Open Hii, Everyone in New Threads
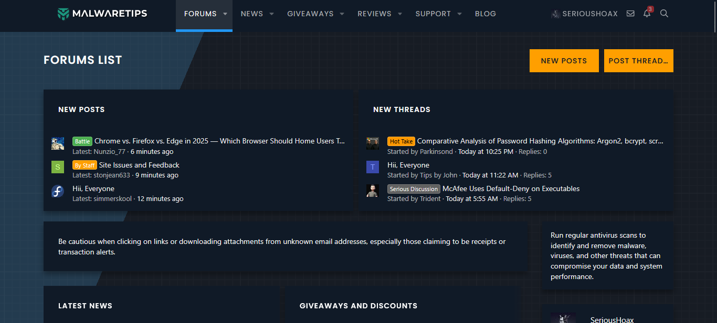 pyautogui.click(x=408, y=165)
